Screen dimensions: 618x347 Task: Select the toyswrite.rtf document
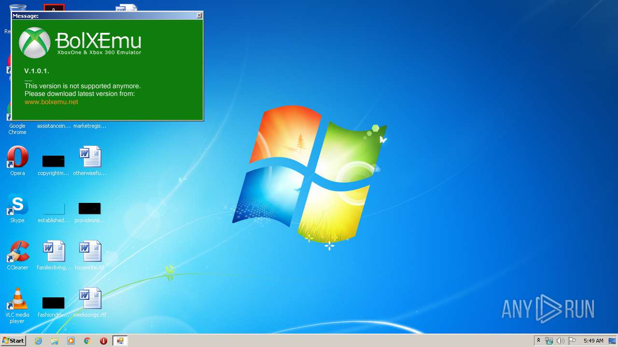(90, 255)
